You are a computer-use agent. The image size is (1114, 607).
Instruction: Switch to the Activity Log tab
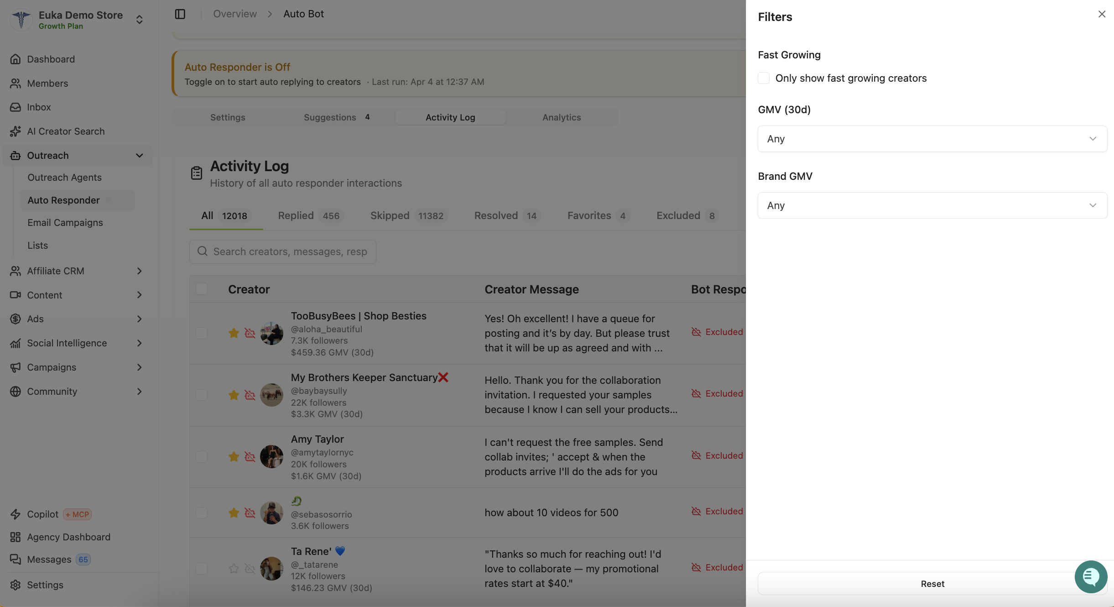tap(450, 117)
